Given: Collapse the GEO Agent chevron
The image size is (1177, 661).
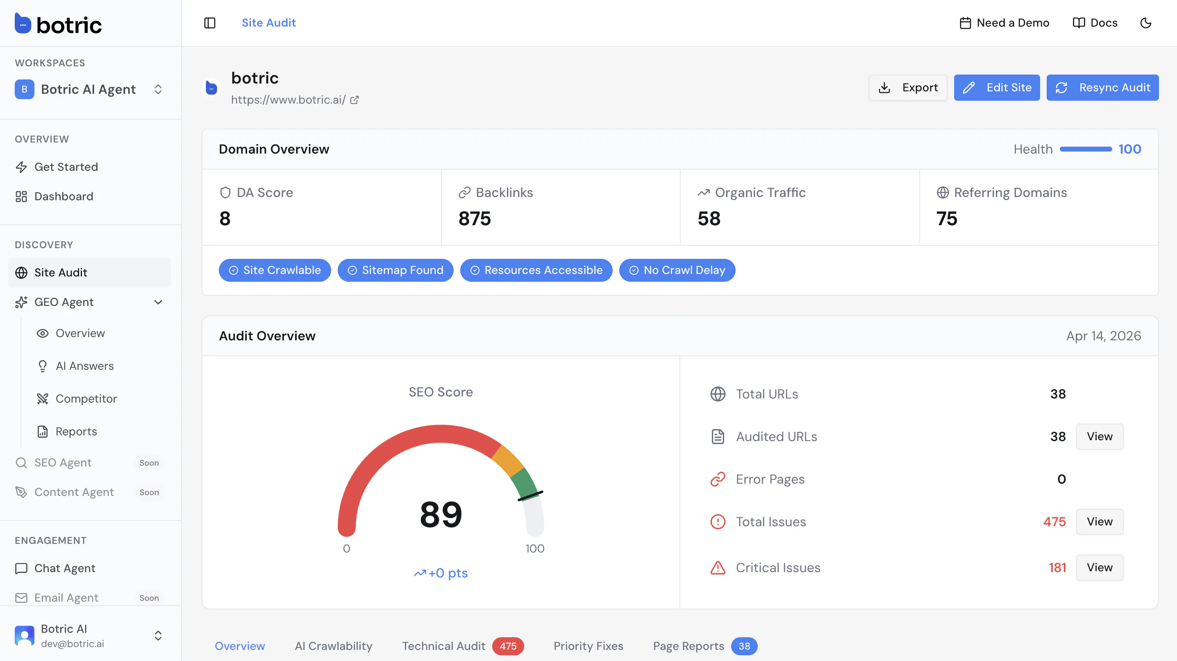Looking at the screenshot, I should pos(158,302).
